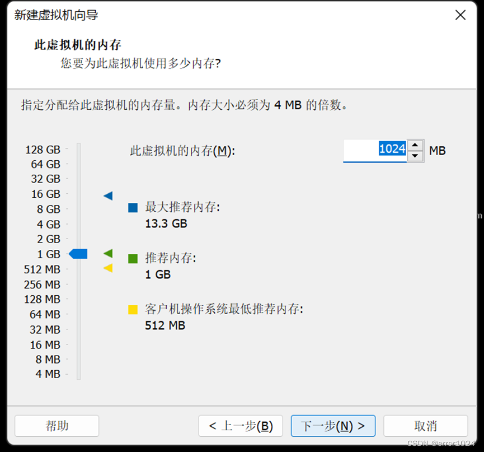Click the green legend square for 推荐内存
Image resolution: width=484 pixels, height=452 pixels.
pyautogui.click(x=133, y=259)
